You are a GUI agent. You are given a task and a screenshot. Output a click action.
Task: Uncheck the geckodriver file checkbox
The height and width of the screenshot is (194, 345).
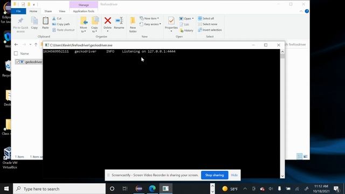pyautogui.click(x=17, y=62)
